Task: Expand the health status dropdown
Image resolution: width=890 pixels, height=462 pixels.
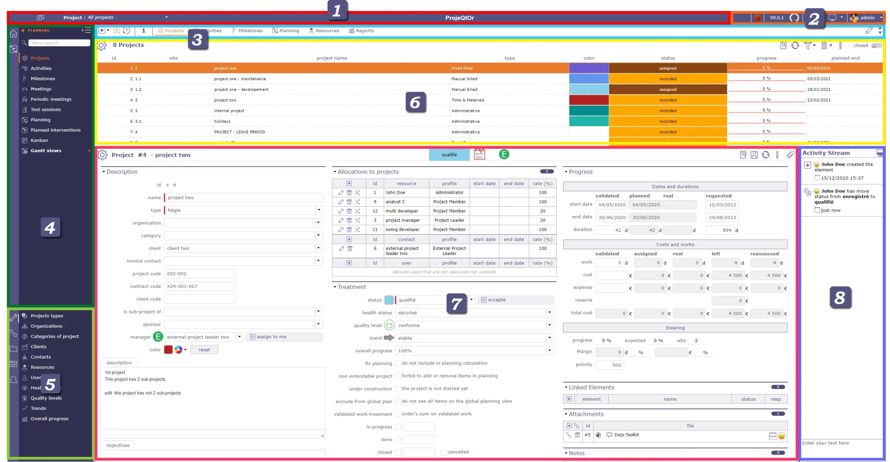Action: coord(549,313)
